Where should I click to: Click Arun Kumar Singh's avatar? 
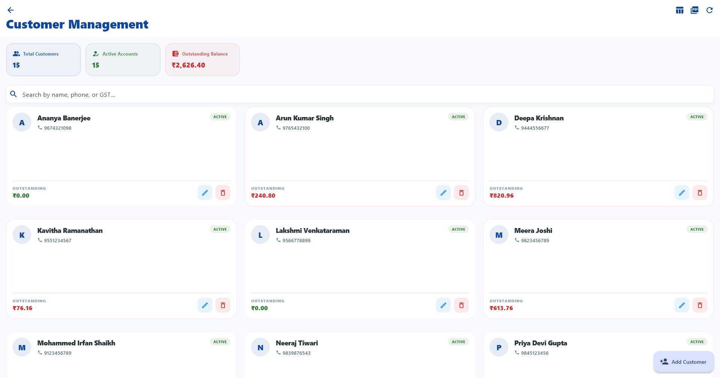260,122
